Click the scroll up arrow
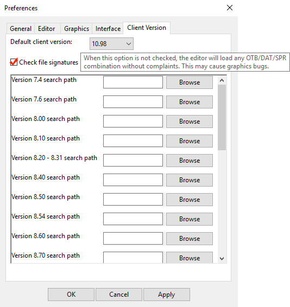Image resolution: width=290 pixels, height=307 pixels. coord(222,80)
